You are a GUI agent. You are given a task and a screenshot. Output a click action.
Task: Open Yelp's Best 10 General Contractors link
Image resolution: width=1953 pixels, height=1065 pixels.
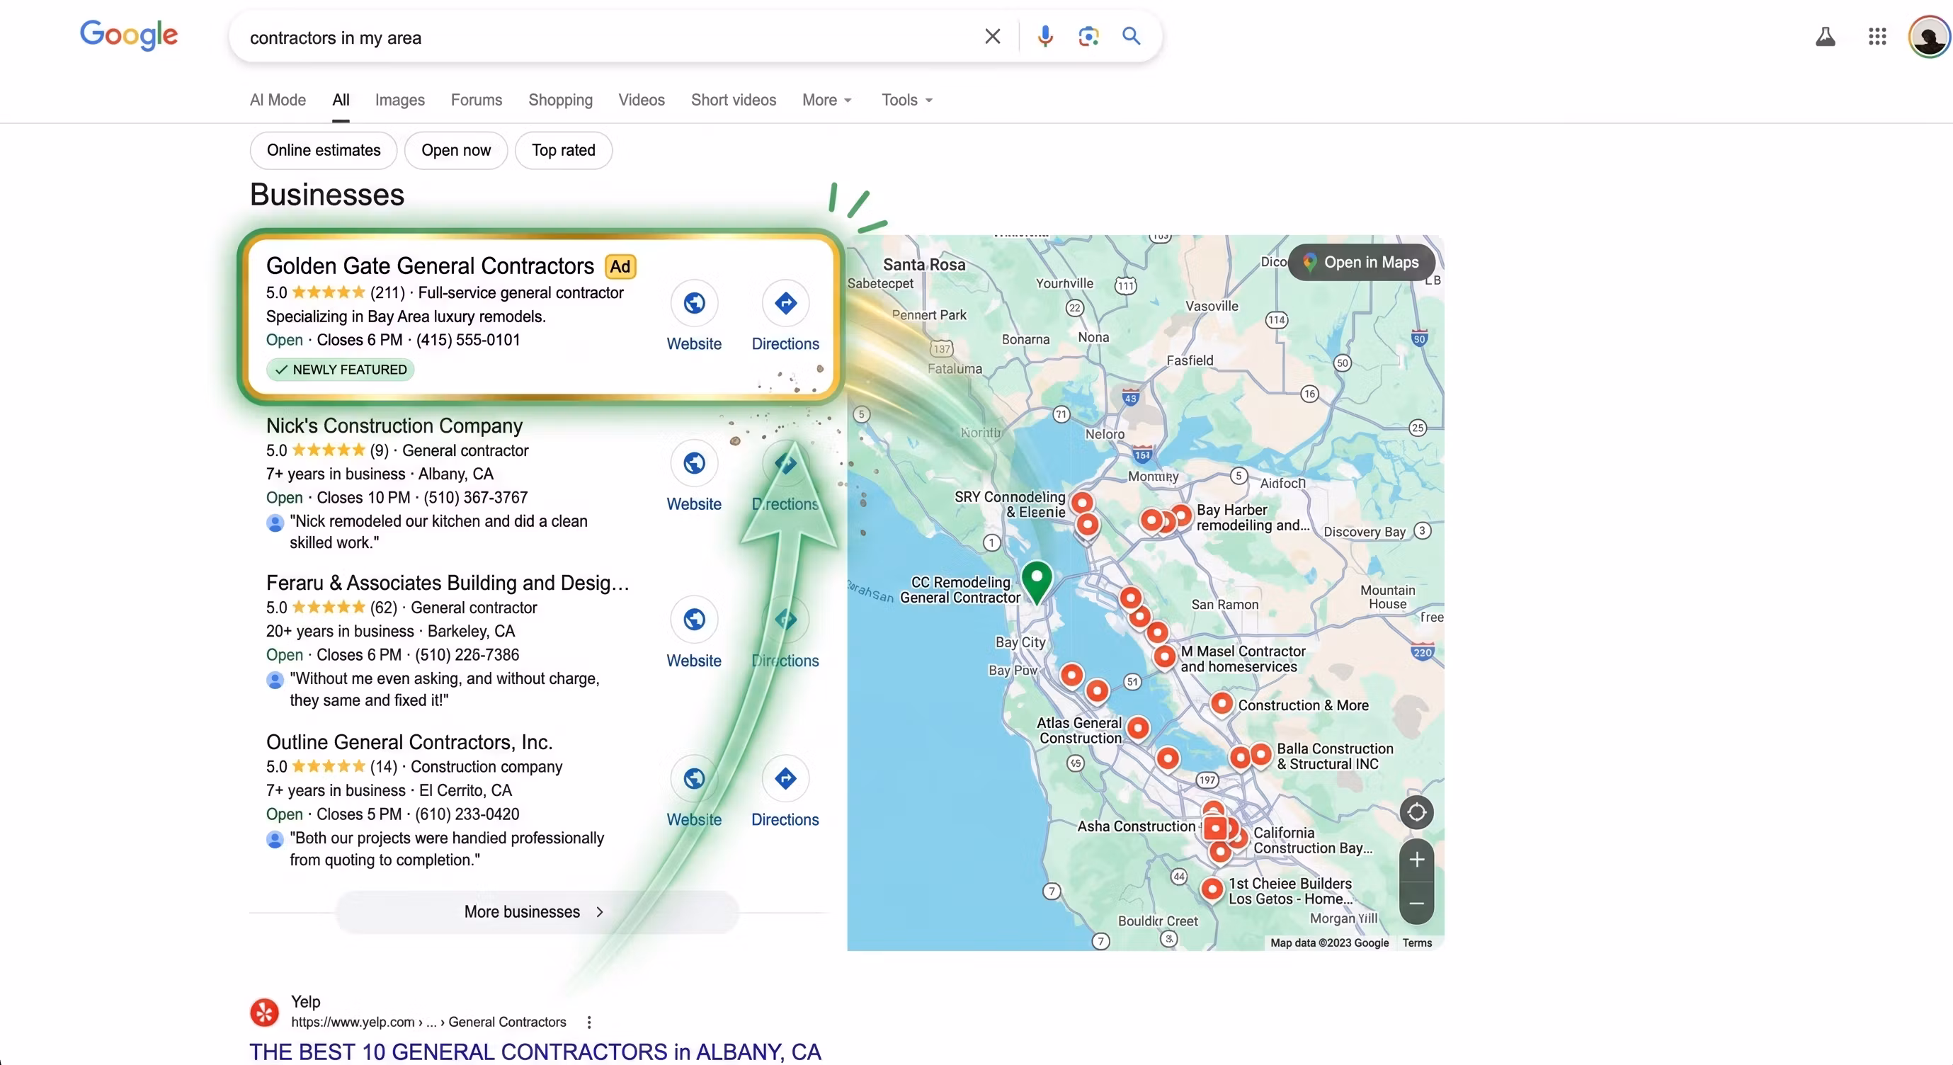pos(535,1052)
